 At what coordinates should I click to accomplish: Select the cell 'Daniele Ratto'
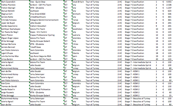point(7,17)
